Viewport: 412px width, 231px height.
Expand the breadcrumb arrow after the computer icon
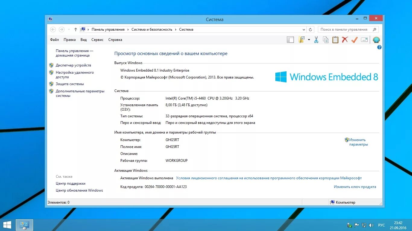coord(88,29)
